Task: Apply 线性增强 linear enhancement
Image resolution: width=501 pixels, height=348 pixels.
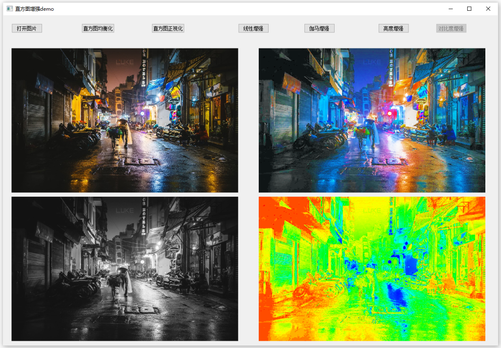Action: click(253, 28)
